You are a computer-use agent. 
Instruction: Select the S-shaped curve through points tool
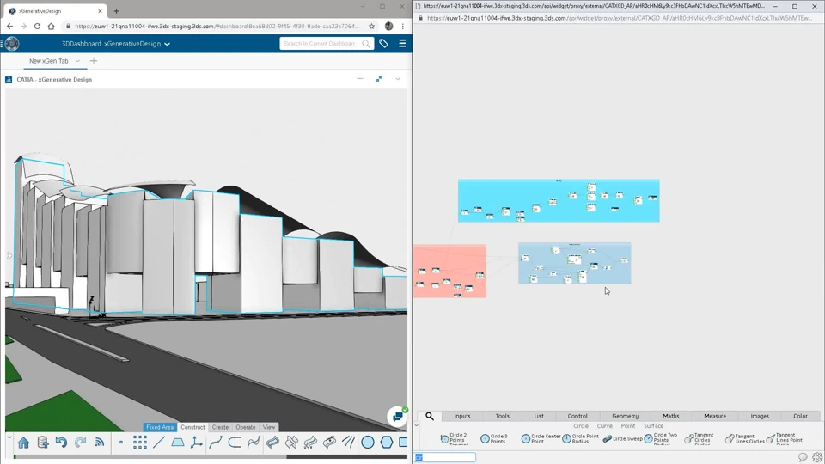pos(216,443)
